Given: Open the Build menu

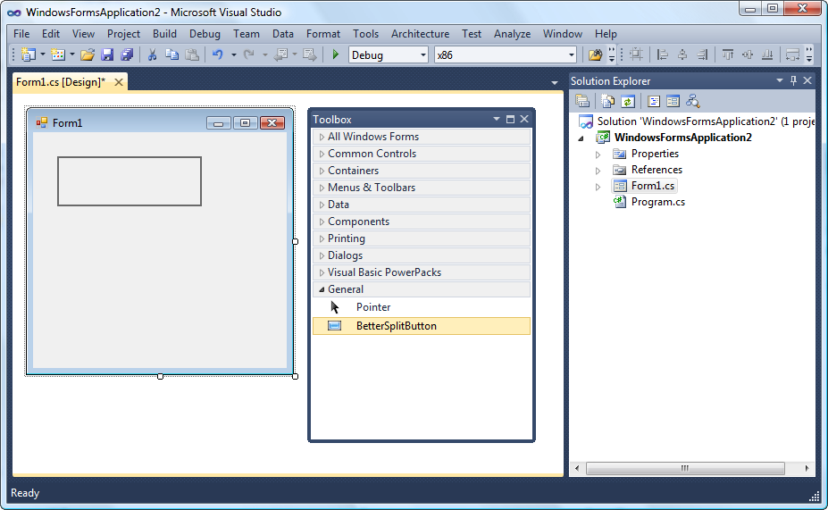Looking at the screenshot, I should 164,34.
